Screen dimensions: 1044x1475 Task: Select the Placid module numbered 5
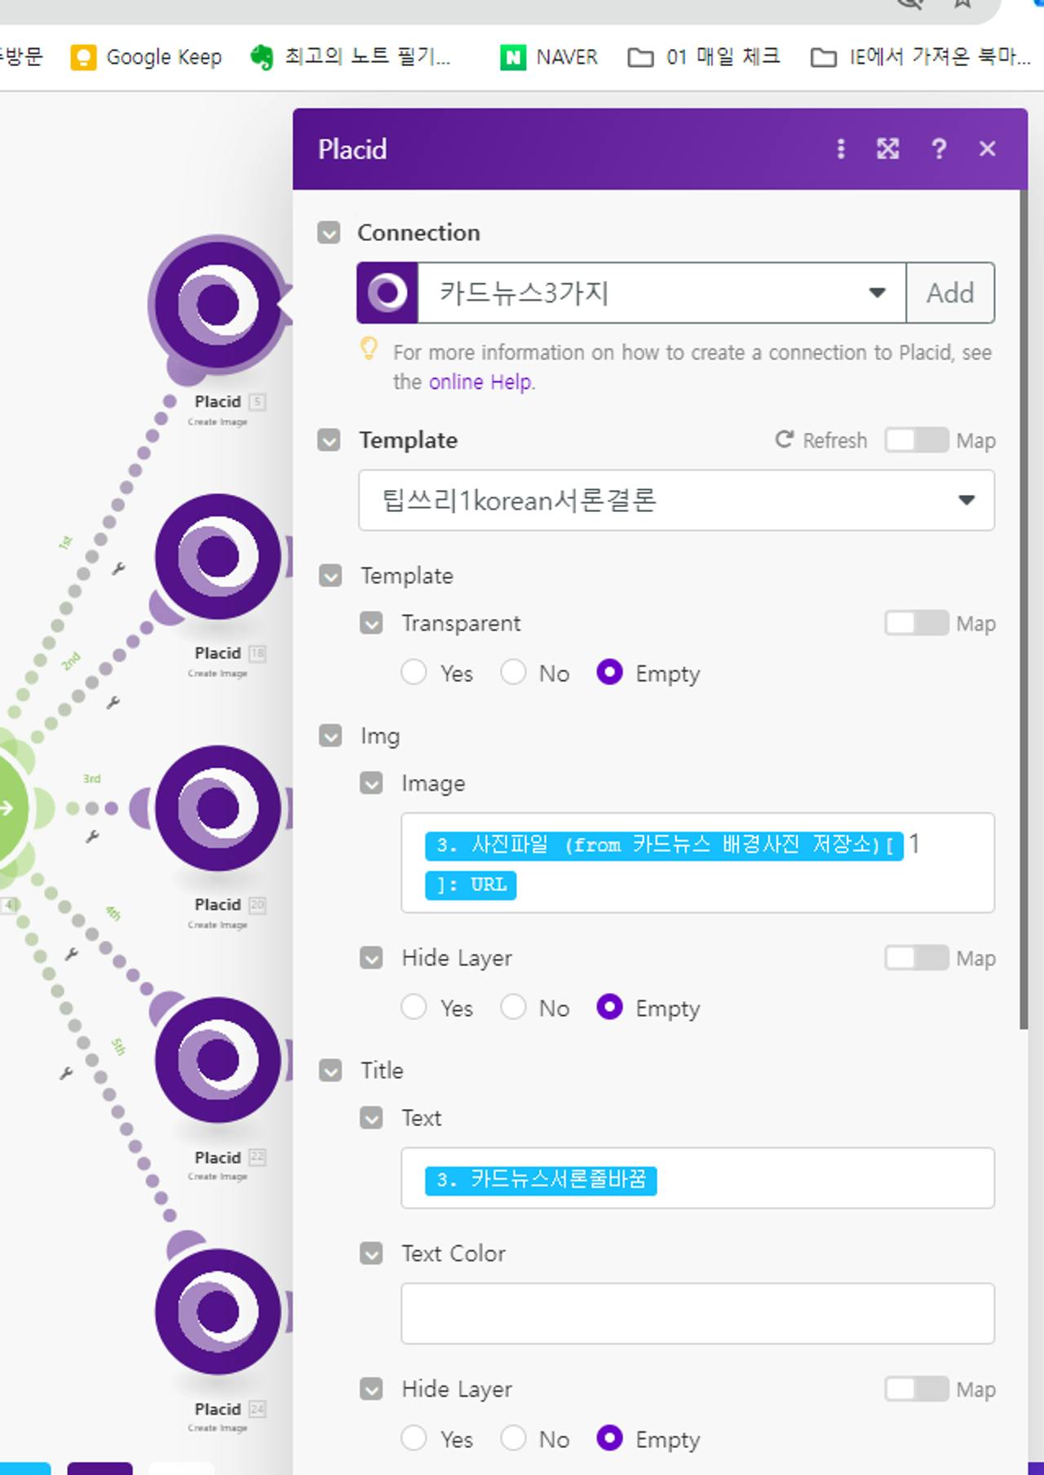pos(217,305)
